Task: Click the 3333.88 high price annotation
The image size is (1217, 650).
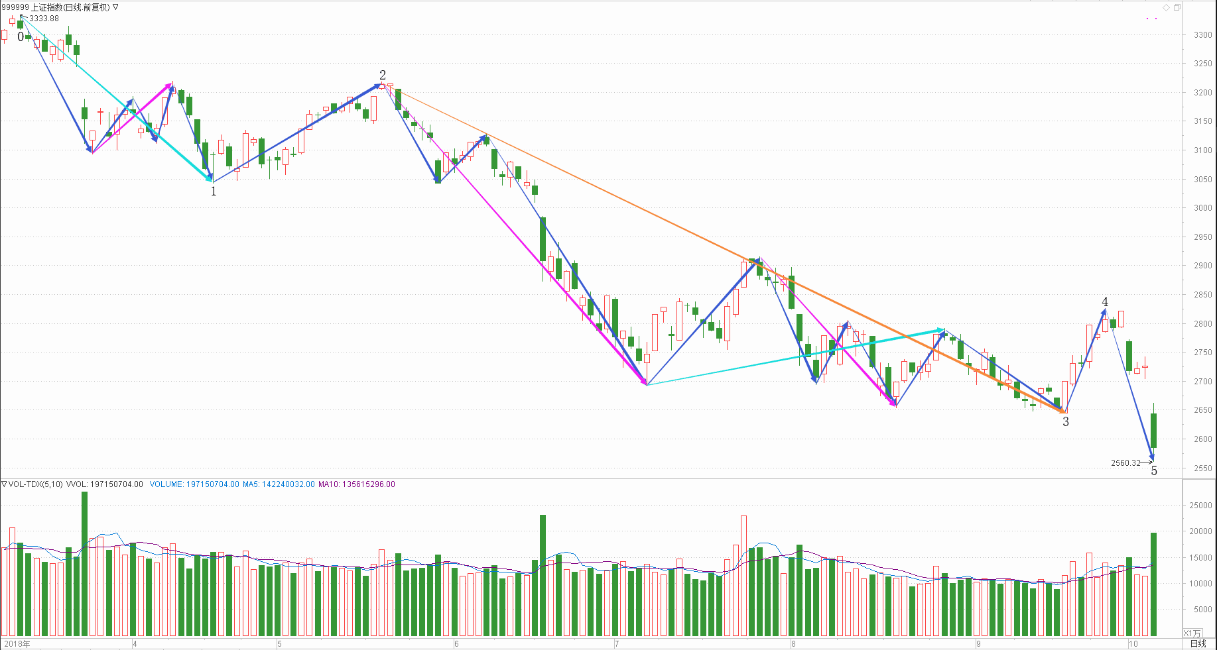Action: (x=44, y=19)
